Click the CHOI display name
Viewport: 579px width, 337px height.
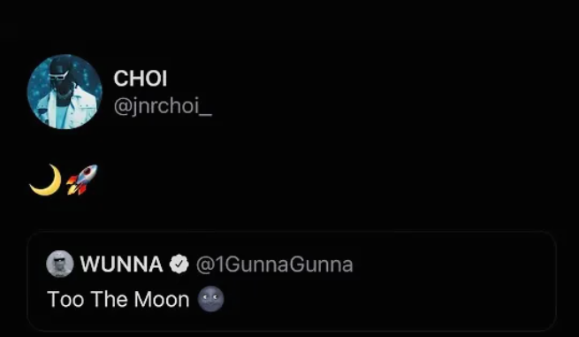(141, 79)
